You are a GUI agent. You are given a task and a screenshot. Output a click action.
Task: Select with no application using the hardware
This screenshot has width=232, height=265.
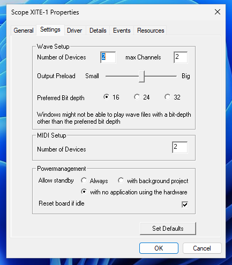tap(84, 192)
